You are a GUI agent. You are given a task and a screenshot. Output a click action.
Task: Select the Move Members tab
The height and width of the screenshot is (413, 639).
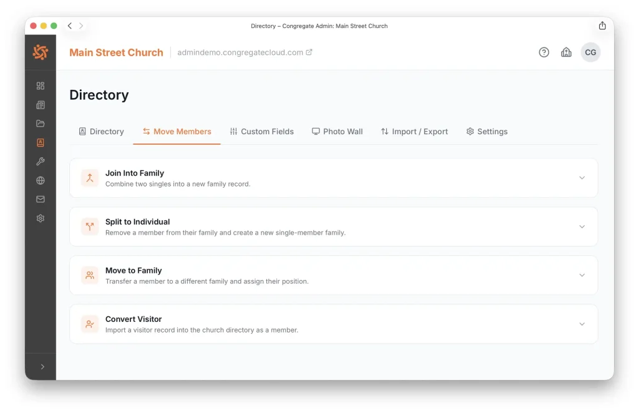[x=177, y=132]
